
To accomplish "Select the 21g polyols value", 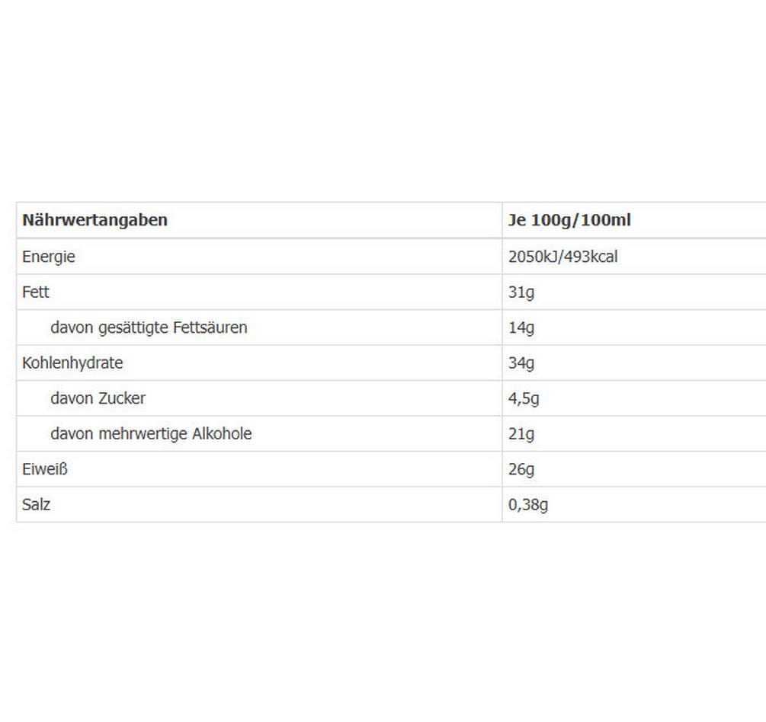I will (x=521, y=434).
